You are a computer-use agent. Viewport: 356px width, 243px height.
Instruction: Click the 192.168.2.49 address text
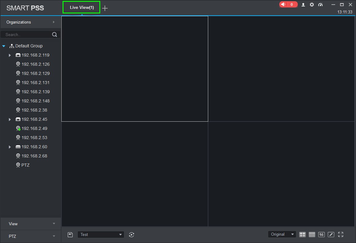point(34,128)
